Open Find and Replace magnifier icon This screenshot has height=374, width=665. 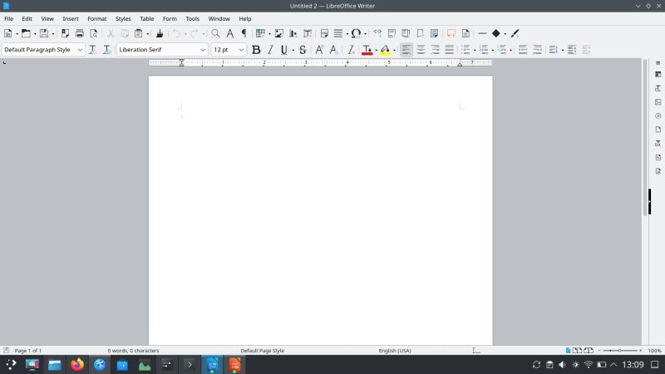[215, 33]
